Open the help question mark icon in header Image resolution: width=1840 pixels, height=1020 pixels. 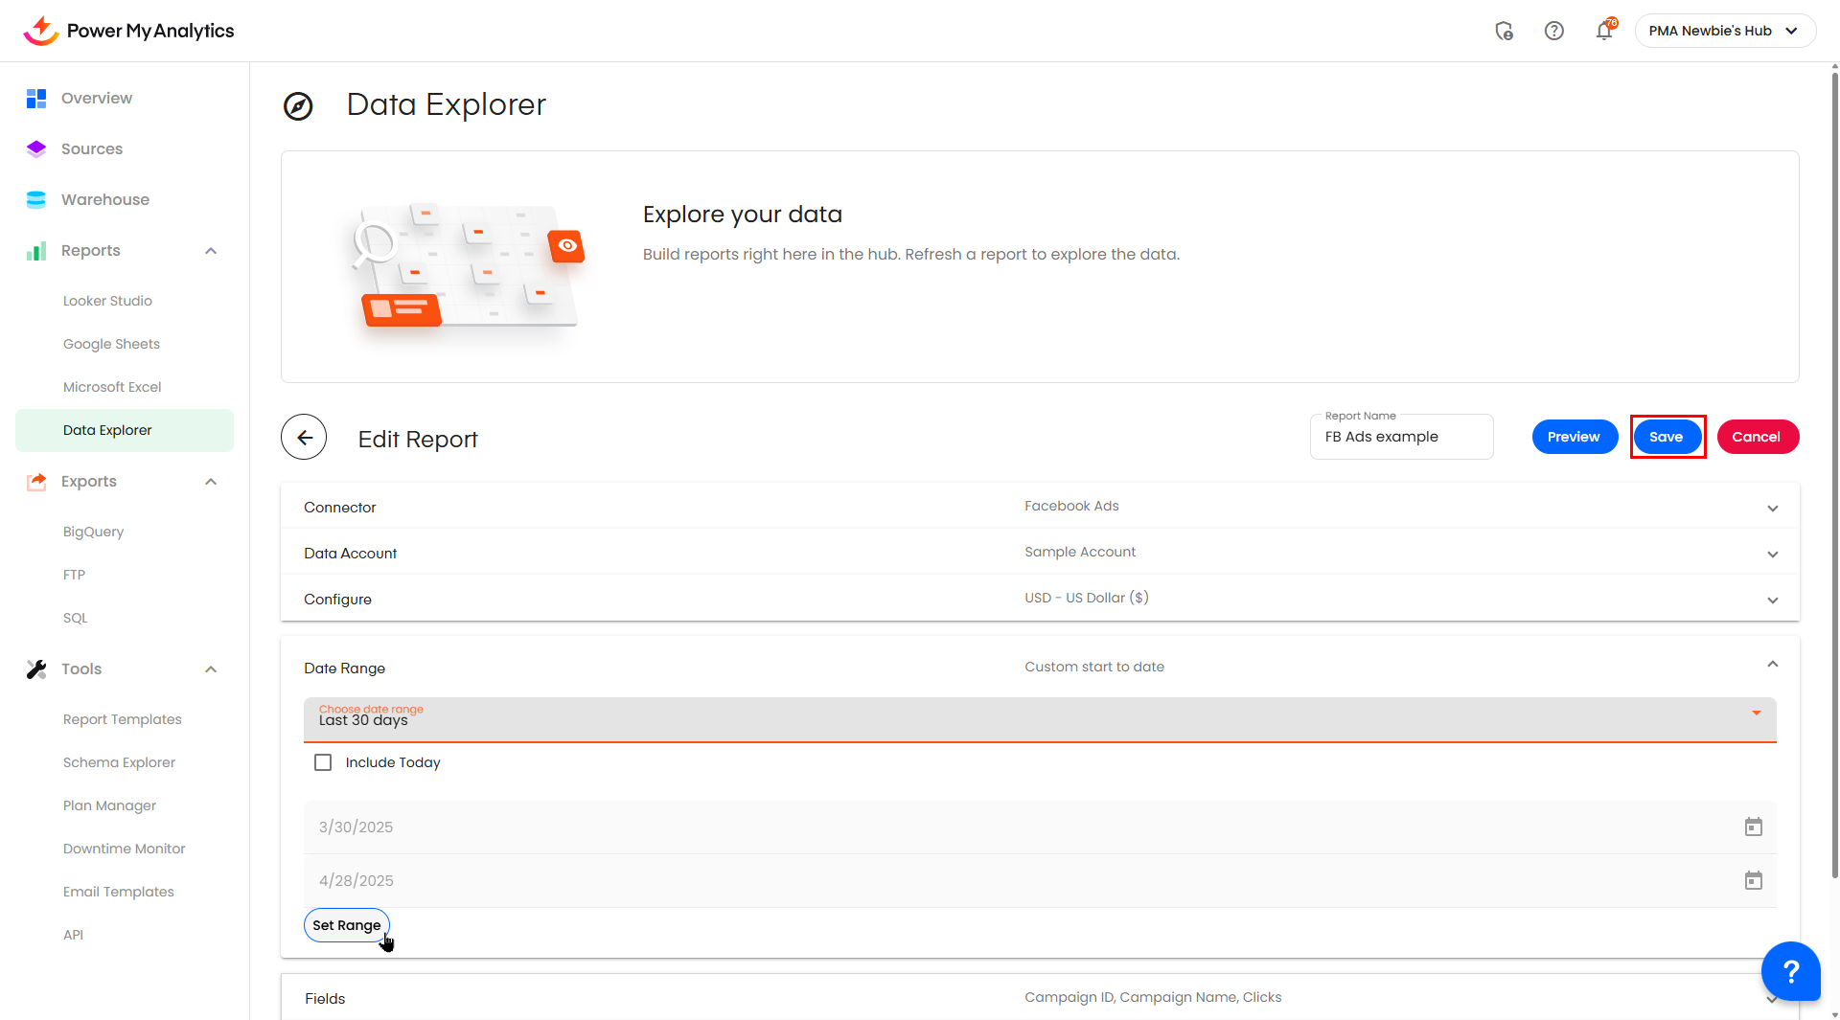pos(1553,31)
